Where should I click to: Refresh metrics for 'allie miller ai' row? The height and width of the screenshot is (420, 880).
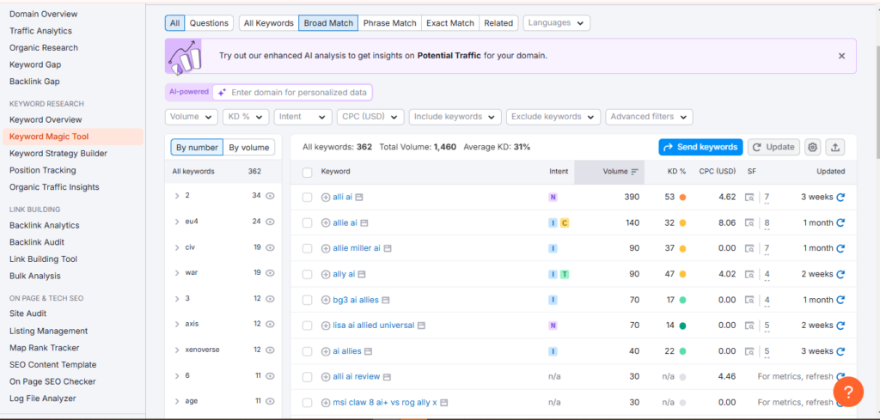[x=840, y=248]
